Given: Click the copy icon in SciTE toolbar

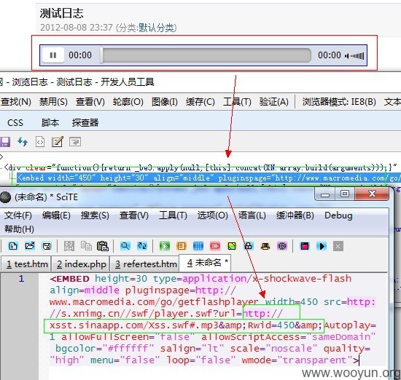Looking at the screenshot, I should tap(86, 245).
